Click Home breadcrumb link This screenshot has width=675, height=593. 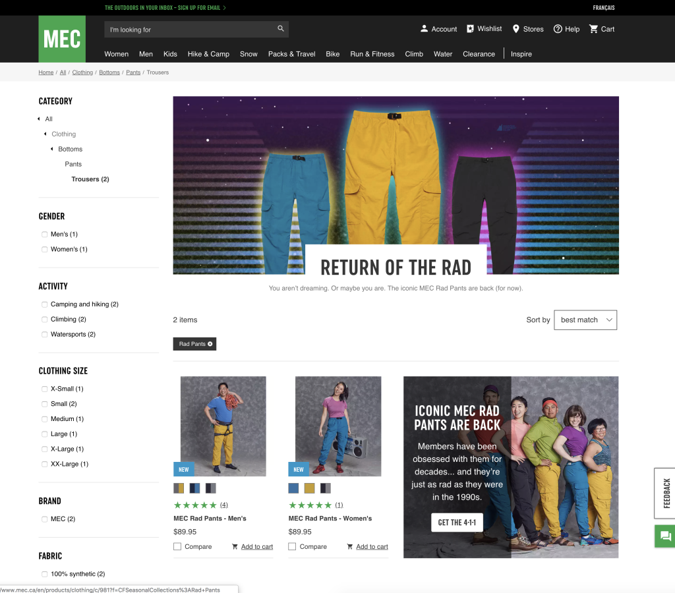click(x=46, y=72)
